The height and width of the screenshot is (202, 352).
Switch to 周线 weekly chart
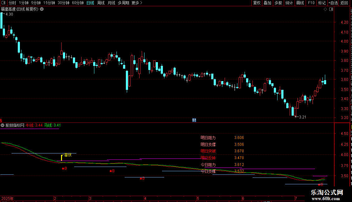(x=101, y=3)
